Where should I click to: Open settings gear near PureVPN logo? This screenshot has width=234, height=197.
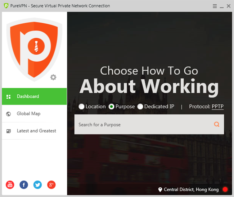(53, 77)
